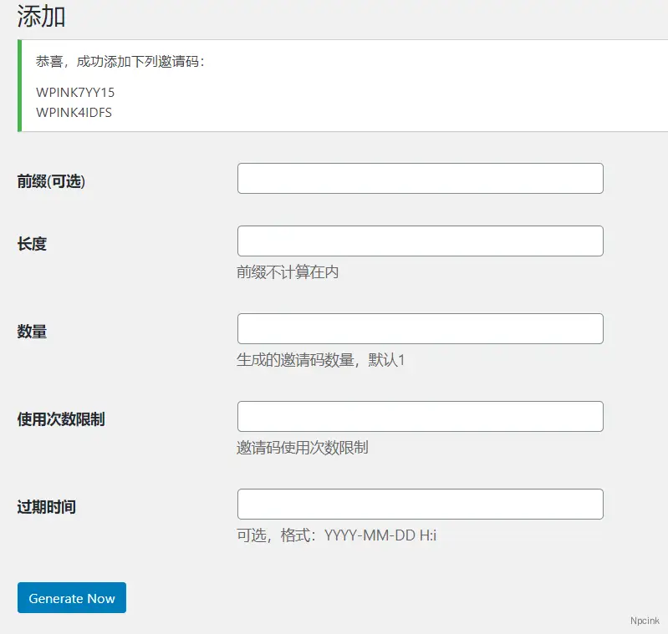Click the 使用次数限制 field label
The image size is (668, 634).
click(61, 419)
